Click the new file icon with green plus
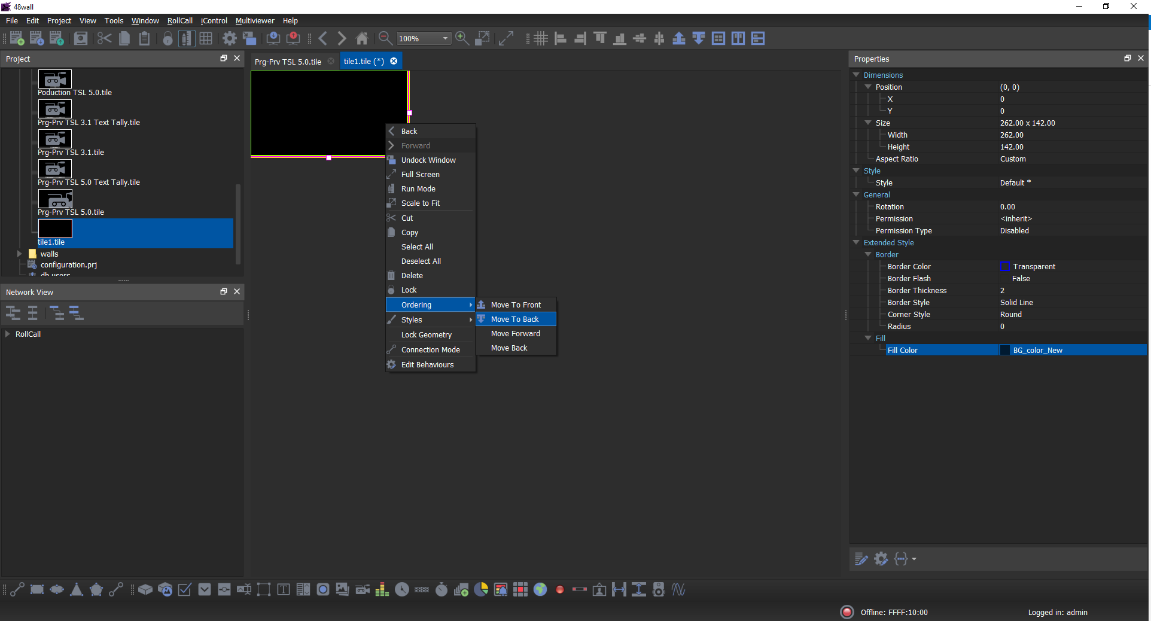1151x621 pixels. (17, 38)
